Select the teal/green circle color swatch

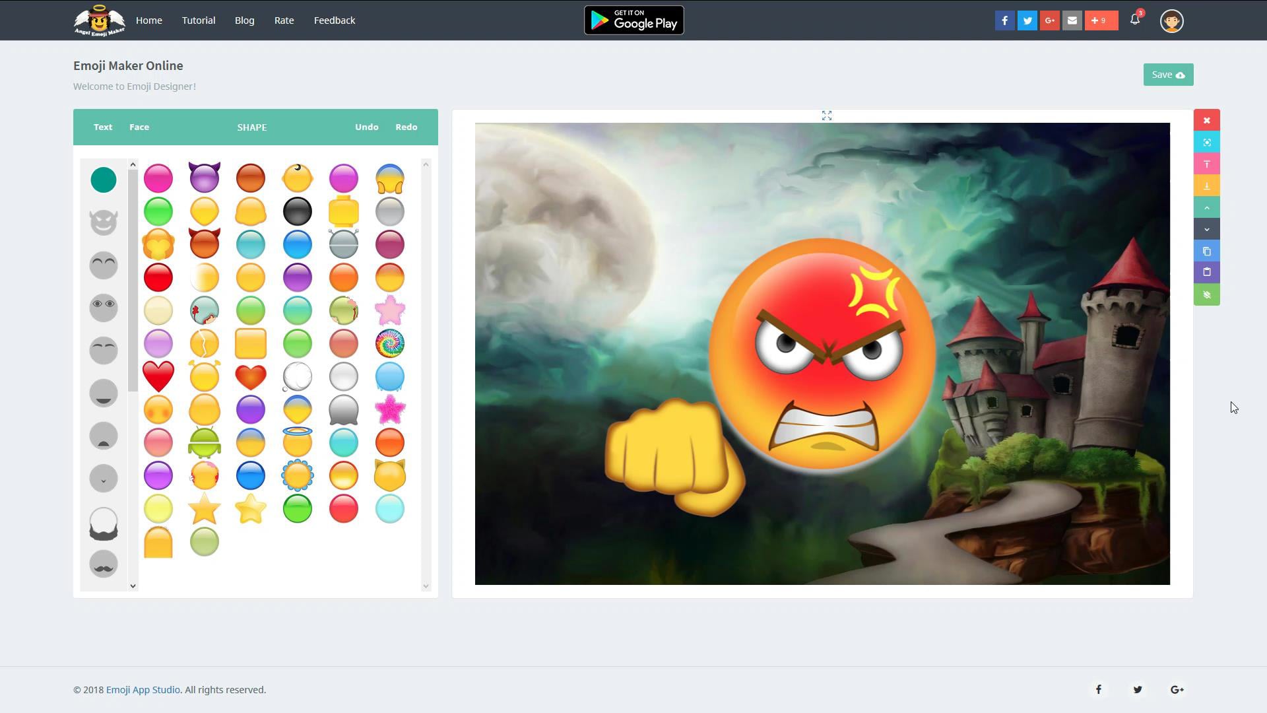[x=103, y=180]
